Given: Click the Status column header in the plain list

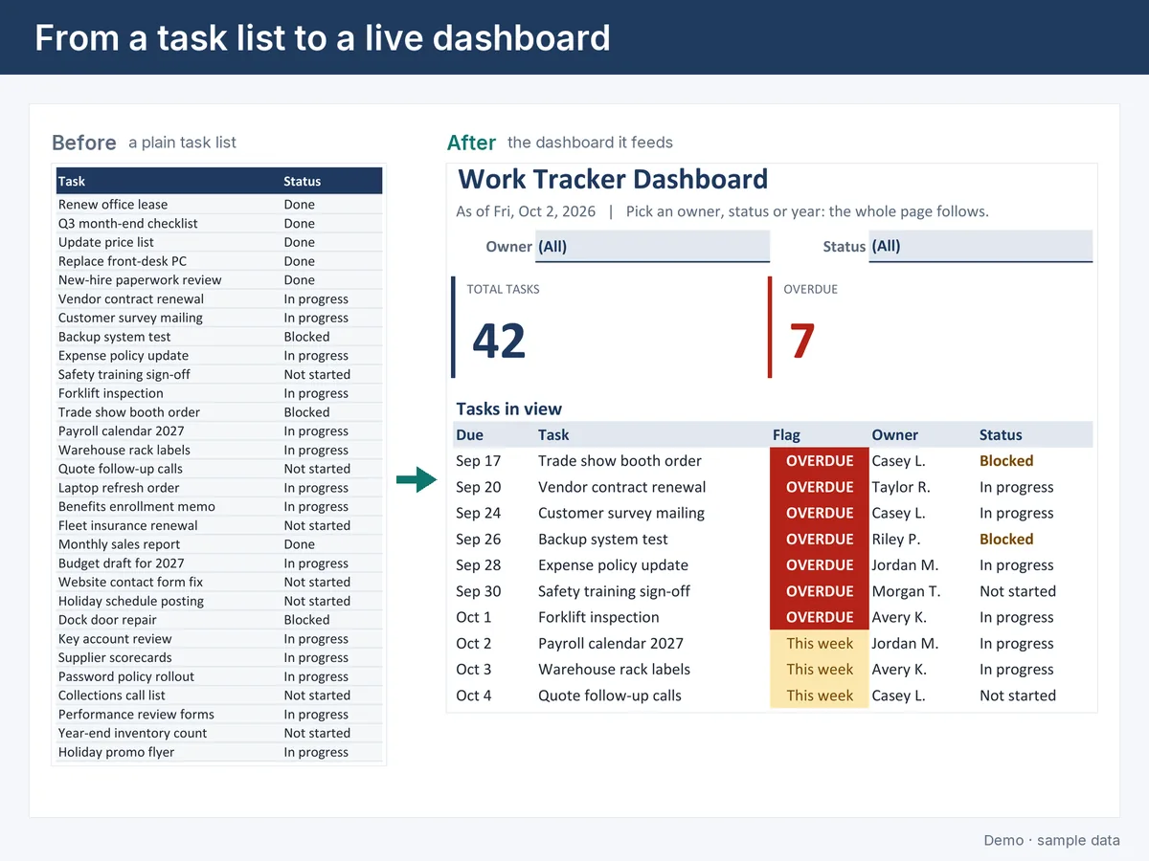Looking at the screenshot, I should 303,181.
